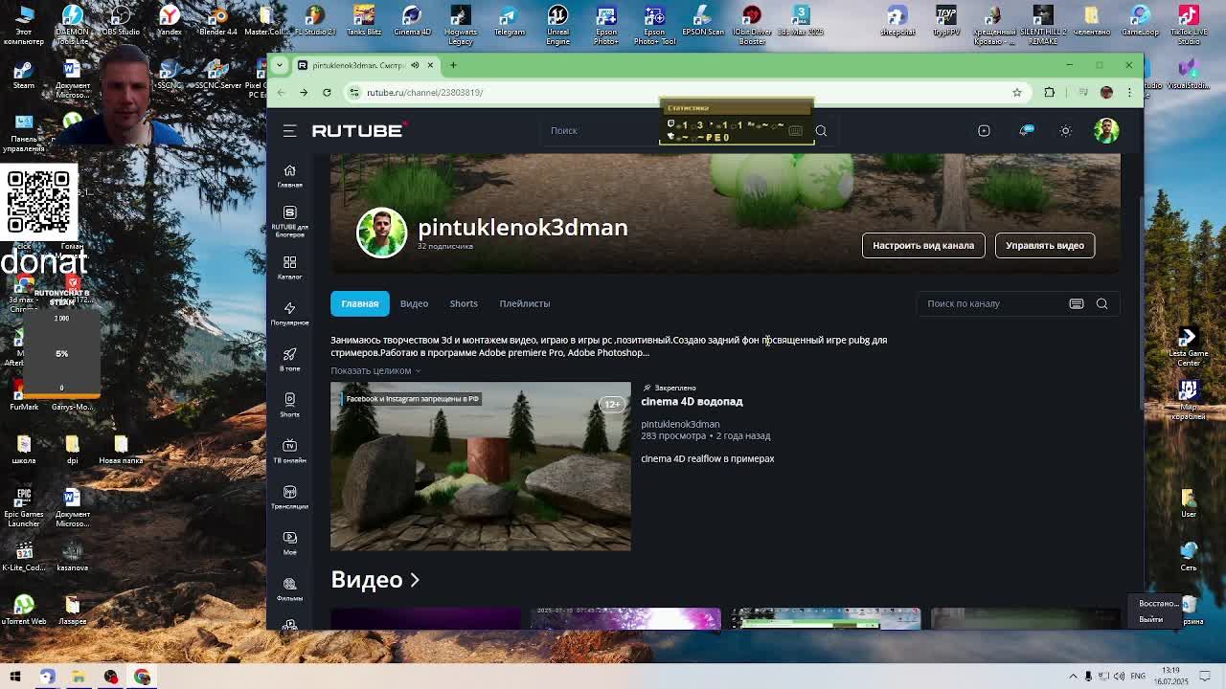Click the upload video plus icon
This screenshot has width=1226, height=689.
pos(984,131)
